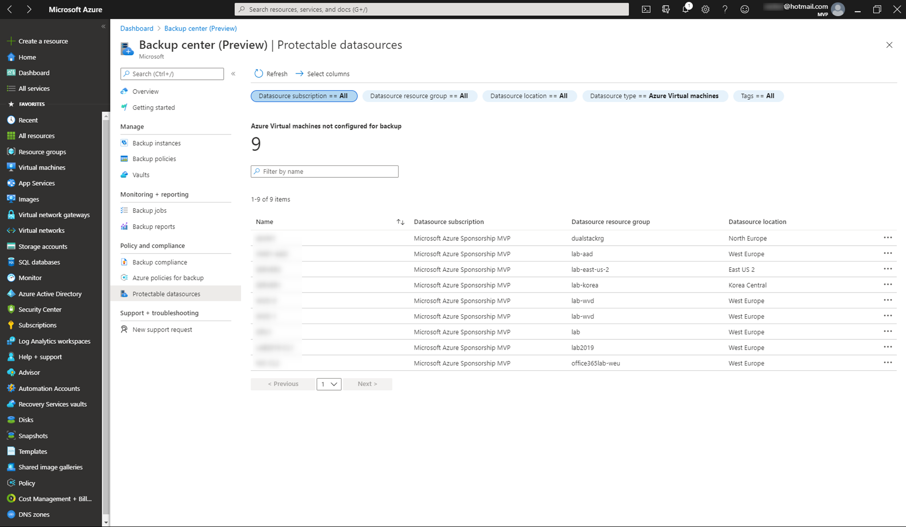Open the Tags filter pill
The height and width of the screenshot is (527, 906).
pos(758,96)
